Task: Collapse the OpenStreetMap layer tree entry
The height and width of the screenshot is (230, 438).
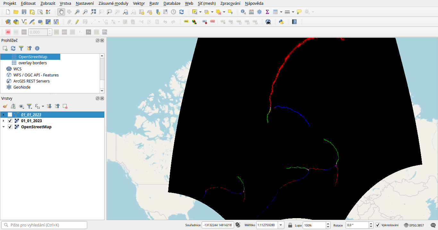Action: click(x=4, y=127)
